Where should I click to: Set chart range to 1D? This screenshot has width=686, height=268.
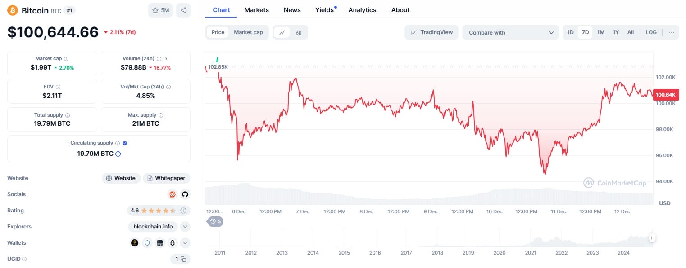tap(570, 32)
